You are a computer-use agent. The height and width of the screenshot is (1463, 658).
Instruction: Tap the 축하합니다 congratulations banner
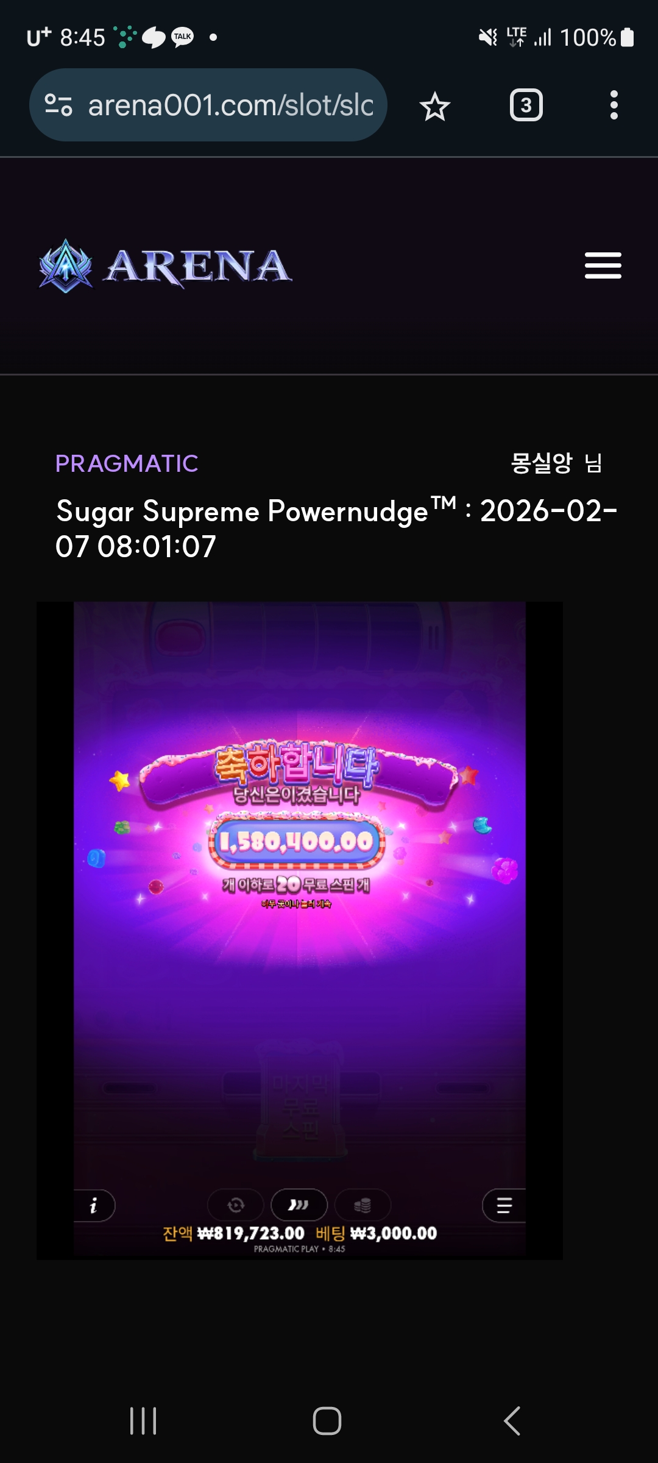[297, 765]
